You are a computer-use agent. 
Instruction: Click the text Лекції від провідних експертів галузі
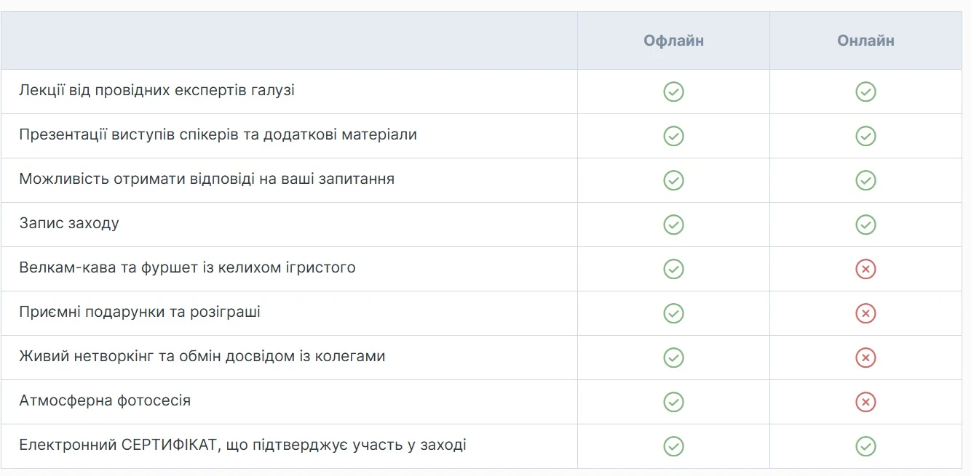[x=157, y=91]
